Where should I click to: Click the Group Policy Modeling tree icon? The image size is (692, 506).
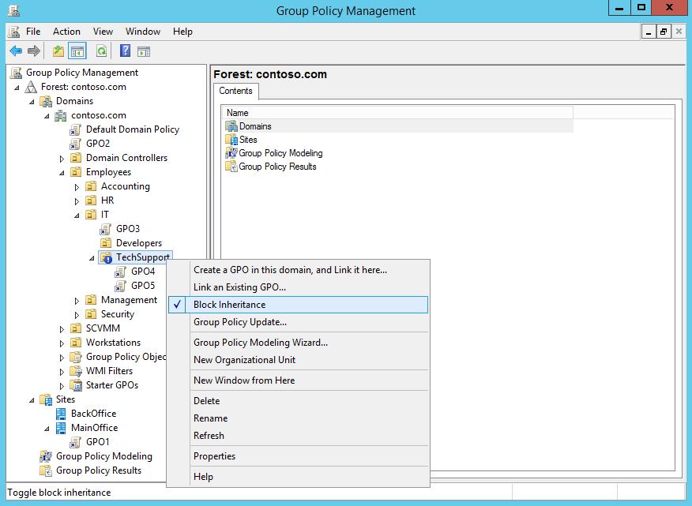point(46,456)
